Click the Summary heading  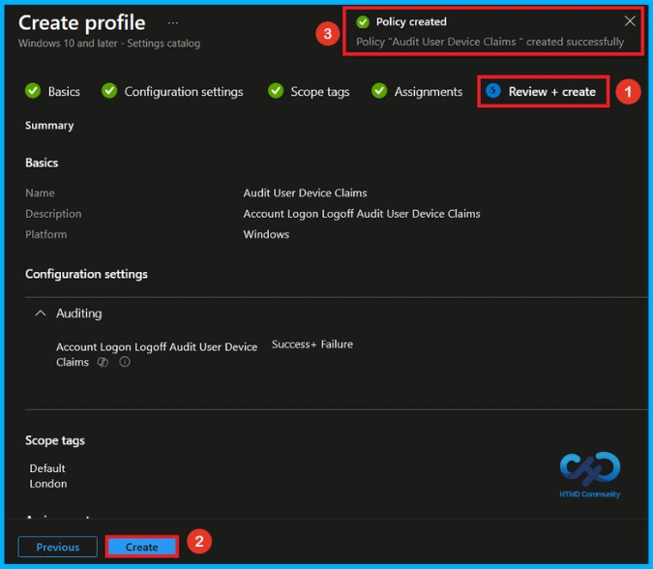[x=49, y=126]
